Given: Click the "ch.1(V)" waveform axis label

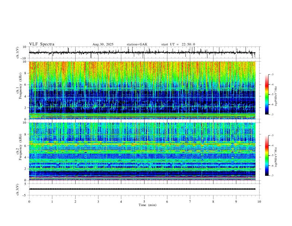Looking at the screenshot, I should click(x=18, y=52).
